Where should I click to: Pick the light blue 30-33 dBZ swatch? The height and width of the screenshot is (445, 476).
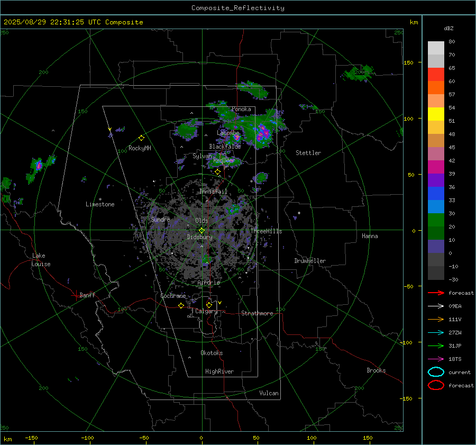pos(436,207)
